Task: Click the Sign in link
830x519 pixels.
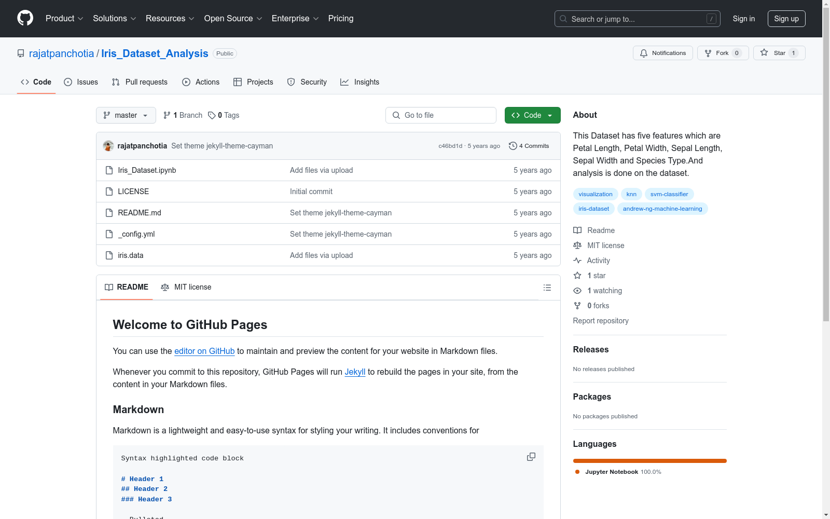Action: pyautogui.click(x=744, y=19)
